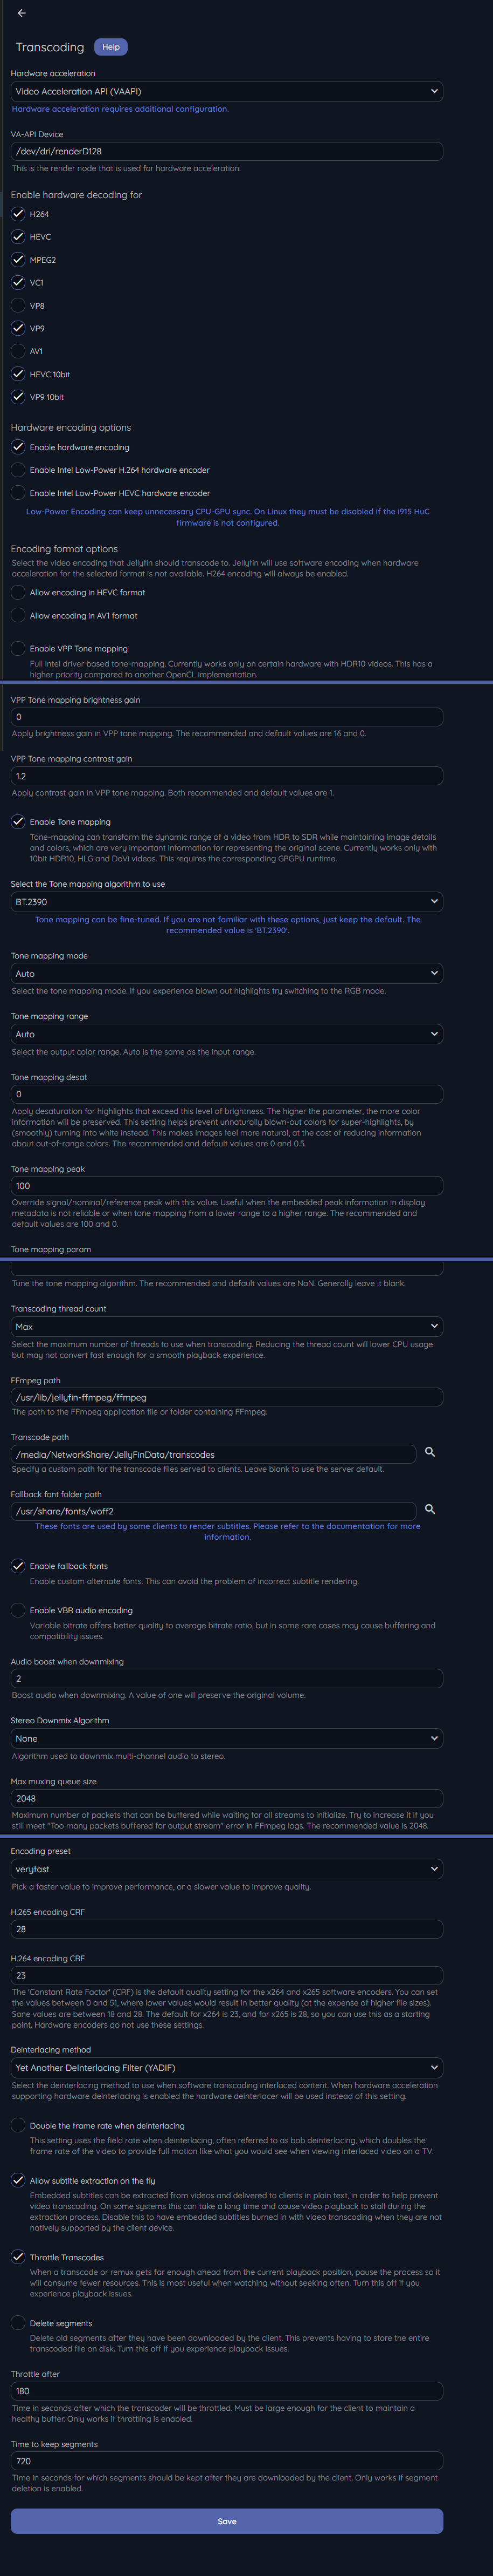Enable AV1 hardware decoding

point(18,351)
